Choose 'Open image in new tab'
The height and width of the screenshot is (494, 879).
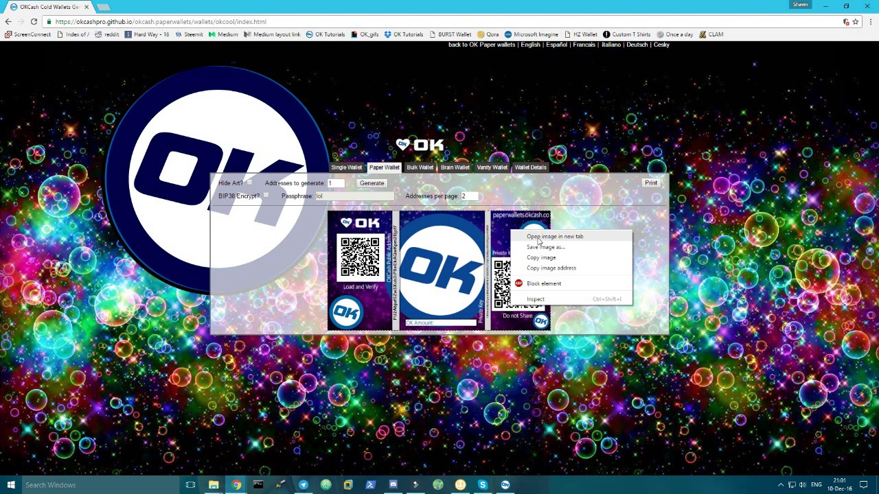[x=571, y=237]
